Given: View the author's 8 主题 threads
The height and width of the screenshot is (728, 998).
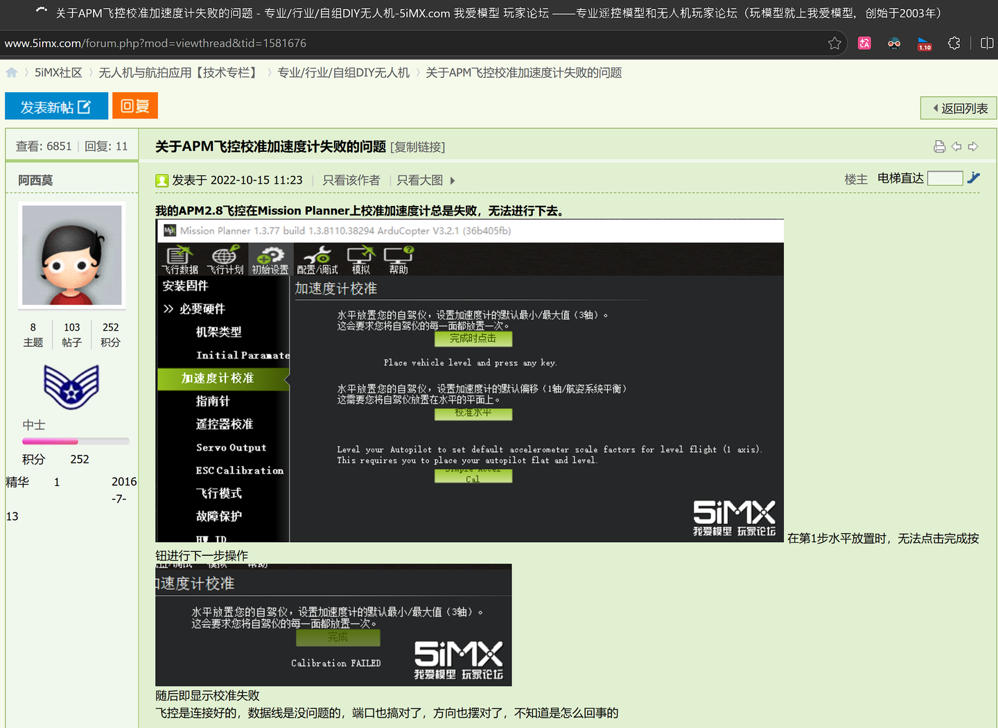Looking at the screenshot, I should (x=33, y=335).
